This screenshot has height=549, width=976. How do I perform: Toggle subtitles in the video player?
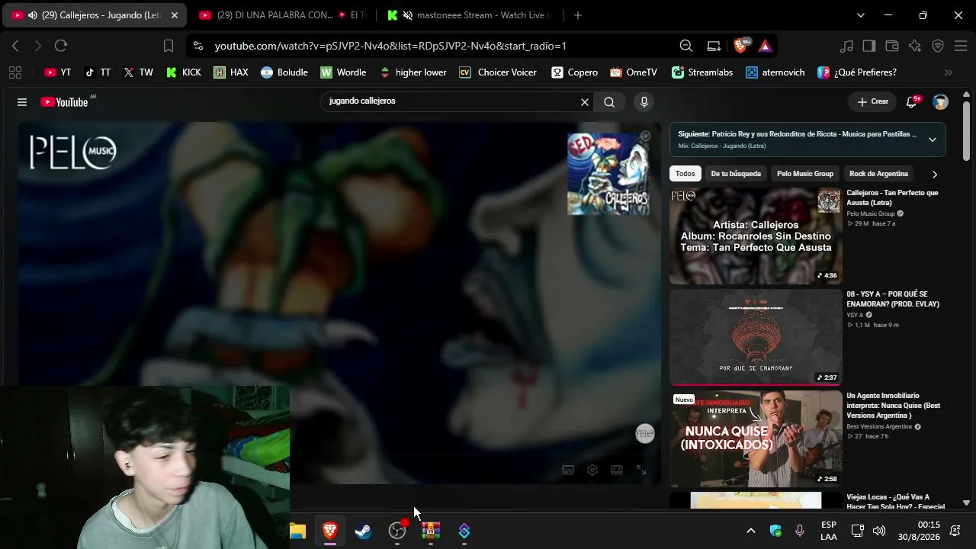(568, 470)
